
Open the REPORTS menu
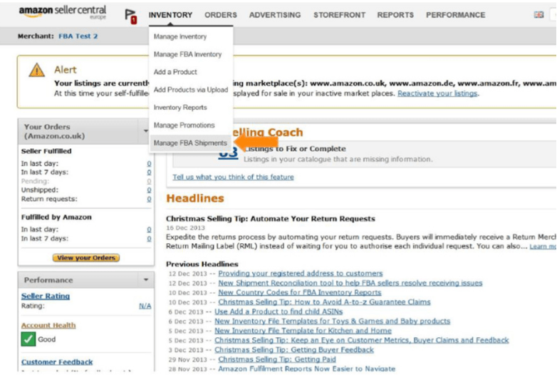pyautogui.click(x=395, y=15)
